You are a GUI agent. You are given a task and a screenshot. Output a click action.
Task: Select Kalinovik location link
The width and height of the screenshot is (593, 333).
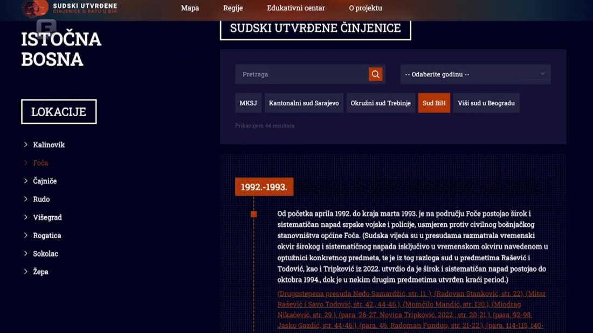click(49, 145)
